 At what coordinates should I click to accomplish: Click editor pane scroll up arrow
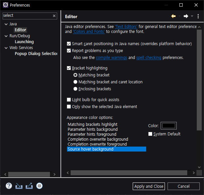coord(199,27)
